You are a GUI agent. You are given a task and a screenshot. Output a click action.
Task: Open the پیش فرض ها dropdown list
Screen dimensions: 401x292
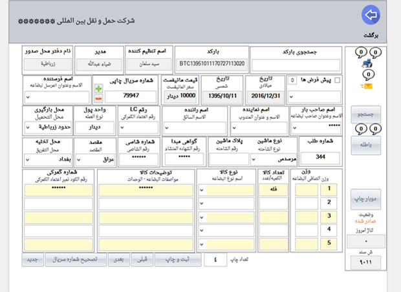click(291, 97)
